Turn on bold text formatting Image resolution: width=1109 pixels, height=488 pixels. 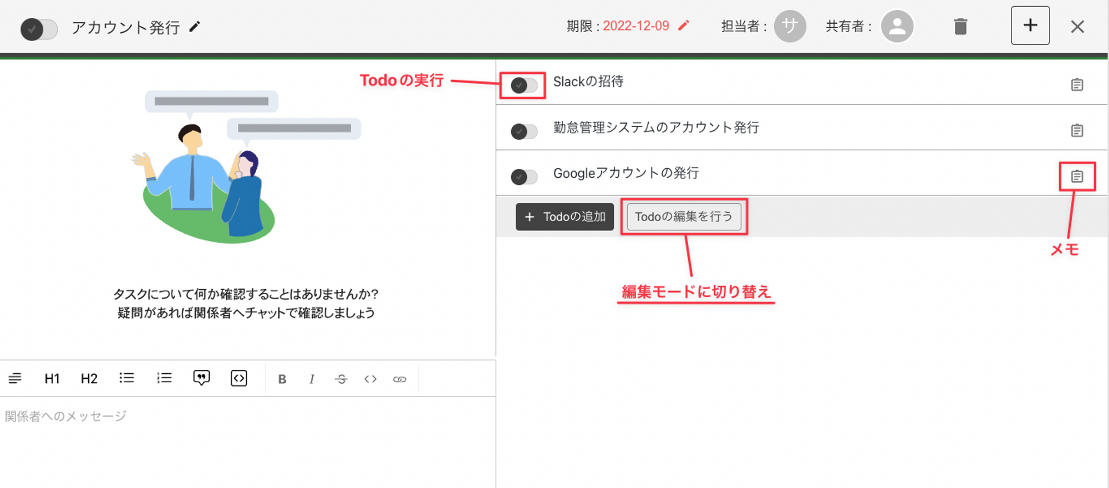tap(282, 379)
